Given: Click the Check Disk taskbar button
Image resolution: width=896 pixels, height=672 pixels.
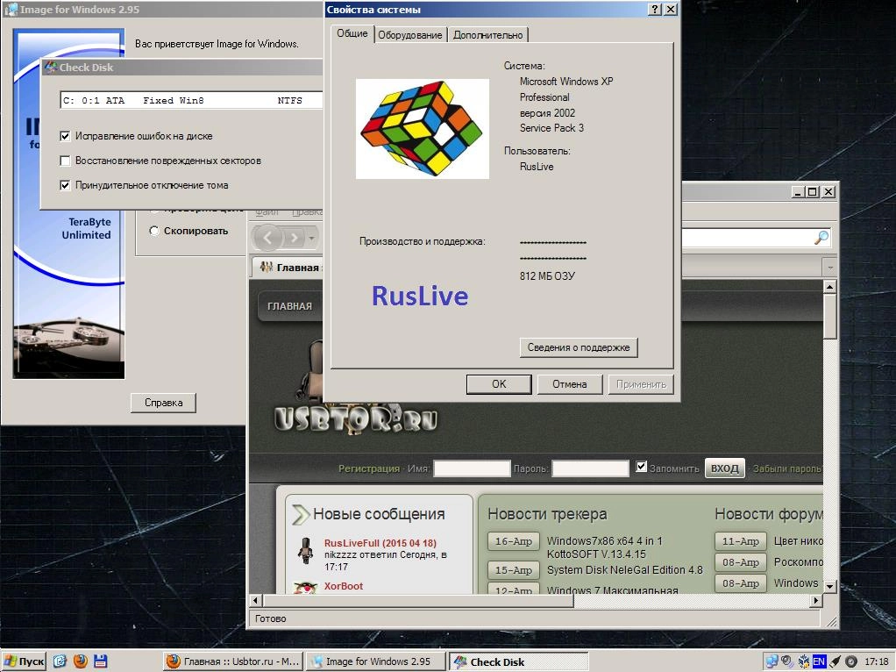Looking at the screenshot, I should (519, 661).
